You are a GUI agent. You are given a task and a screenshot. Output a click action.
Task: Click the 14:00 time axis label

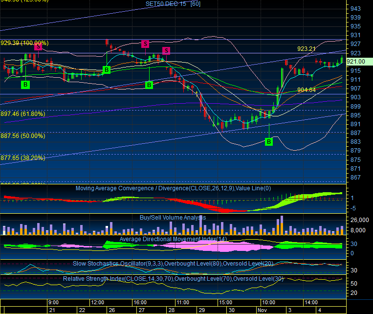coord(311,303)
